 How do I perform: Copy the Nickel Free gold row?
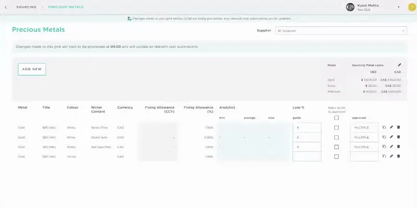coord(384,127)
